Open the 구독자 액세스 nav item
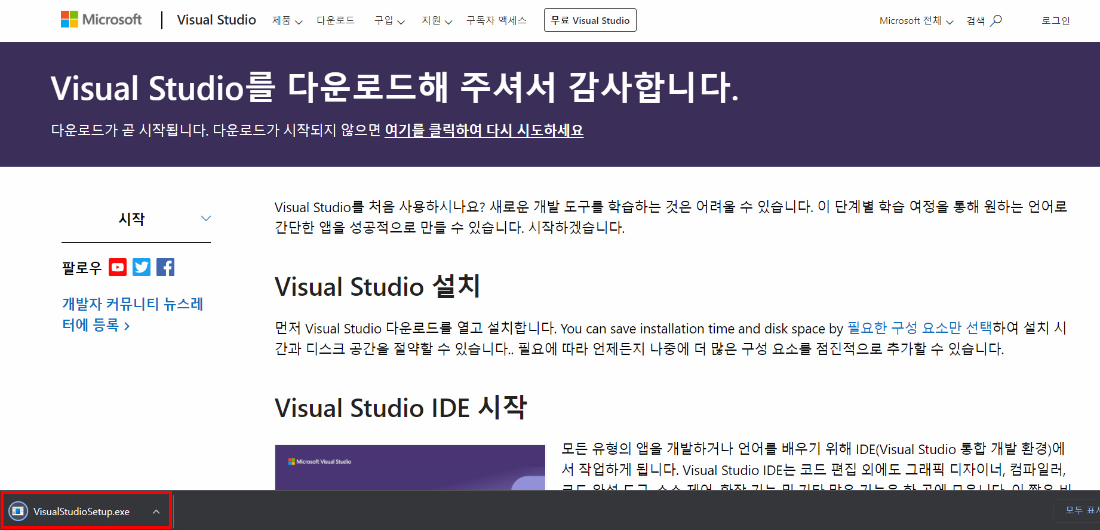Viewport: 1100px width, 530px height. pos(496,20)
